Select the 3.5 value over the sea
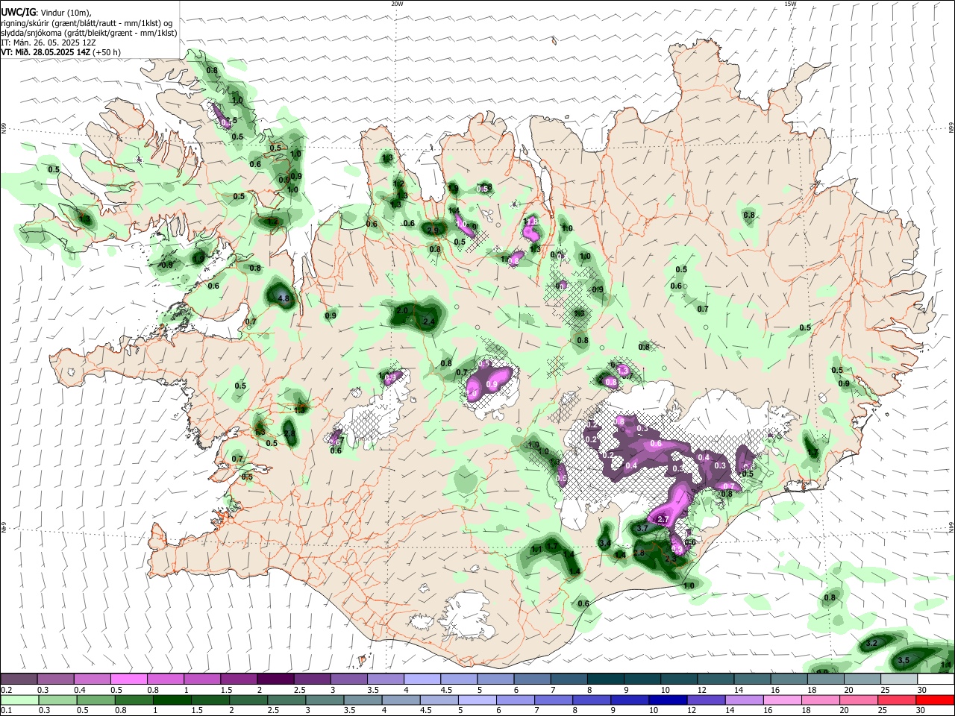This screenshot has height=716, width=955. click(903, 660)
